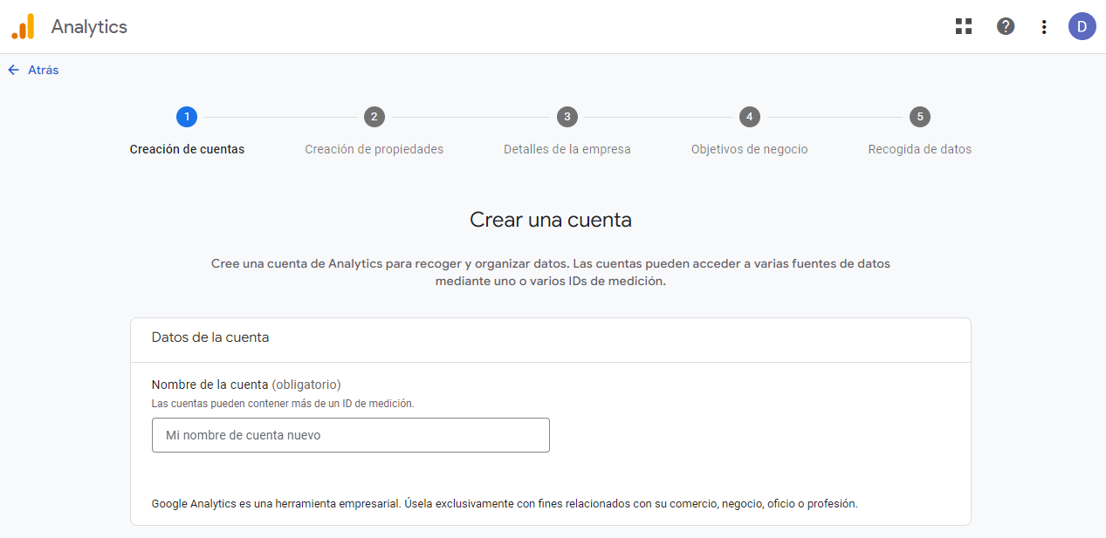The height and width of the screenshot is (538, 1106).
Task: Open the three-dot options menu
Action: pyautogui.click(x=1043, y=26)
